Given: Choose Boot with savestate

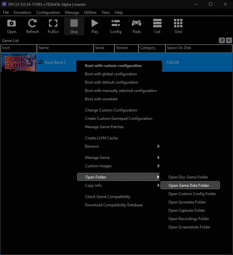Looking at the screenshot, I should (x=119, y=99).
